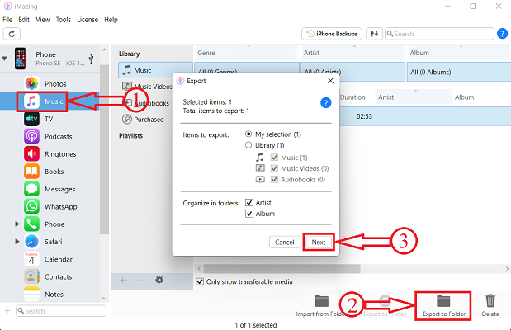This screenshot has height=330, width=511.
Task: Expand the Safari tree item
Action: pyautogui.click(x=17, y=242)
